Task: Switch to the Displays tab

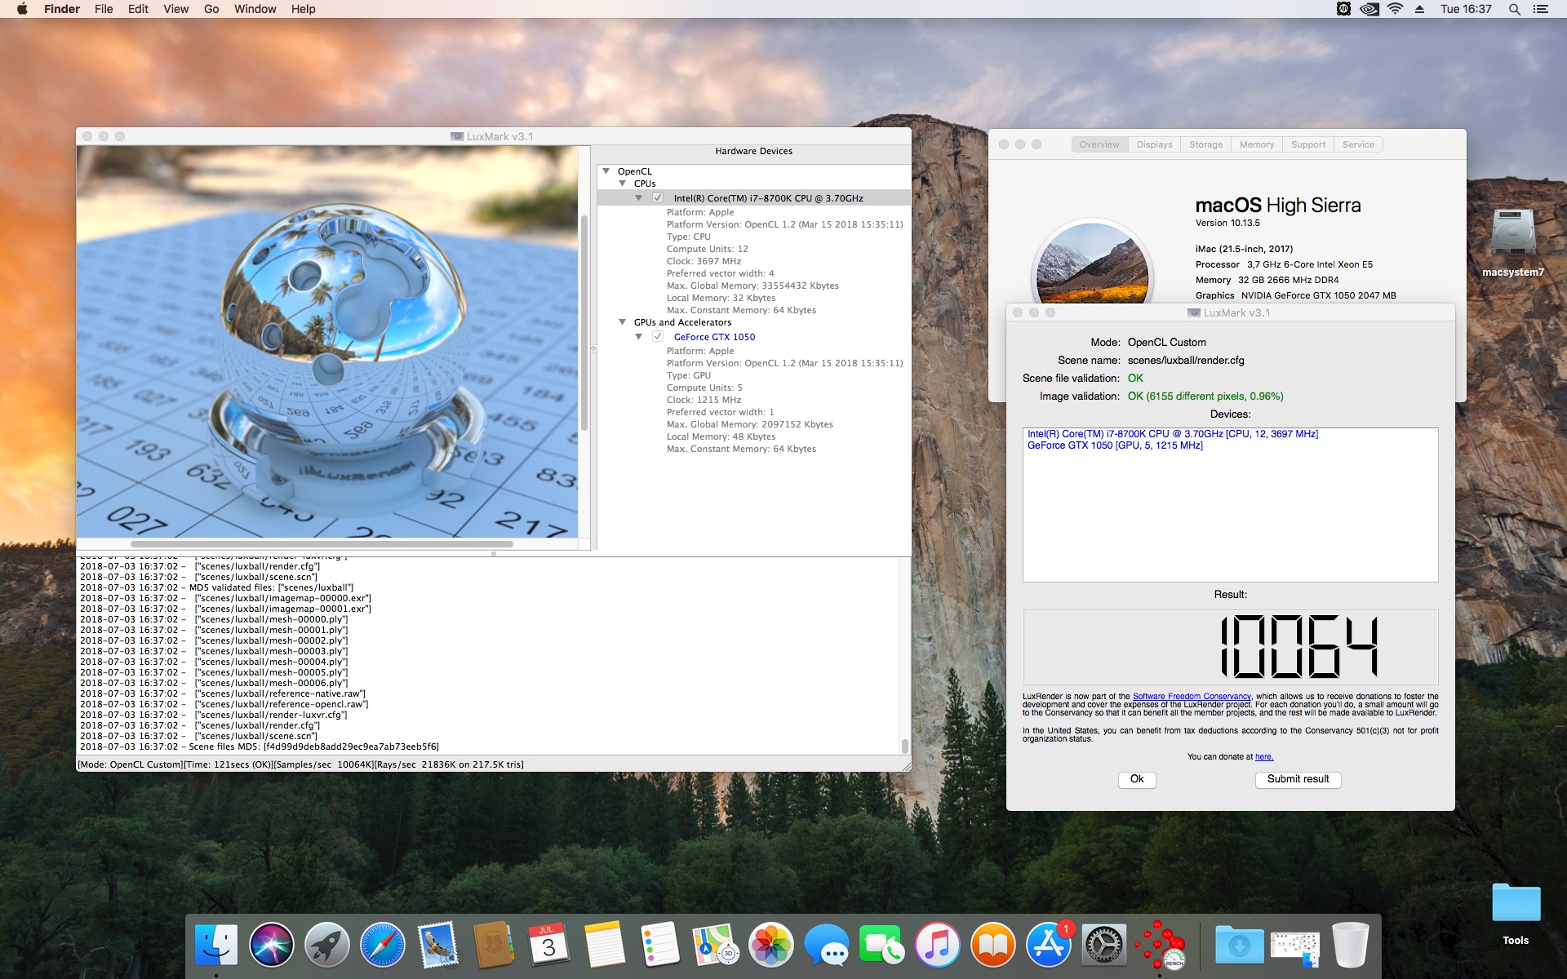Action: point(1154,144)
